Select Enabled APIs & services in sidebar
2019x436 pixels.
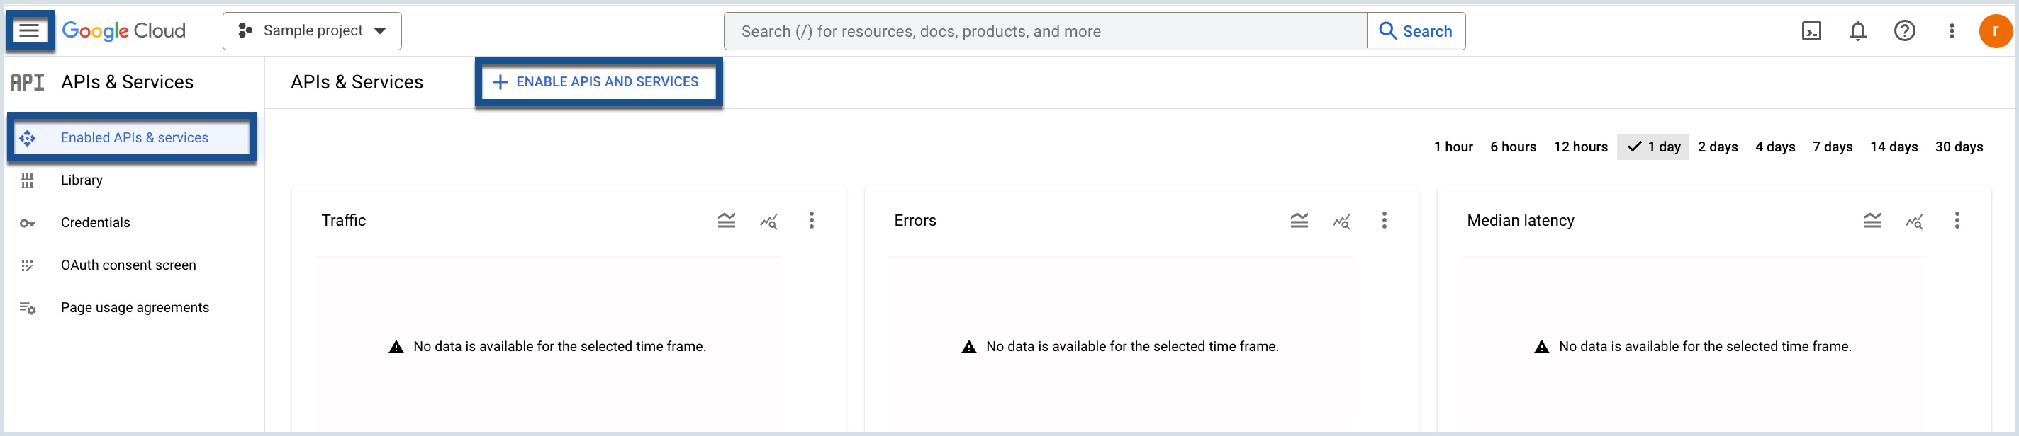pyautogui.click(x=132, y=138)
